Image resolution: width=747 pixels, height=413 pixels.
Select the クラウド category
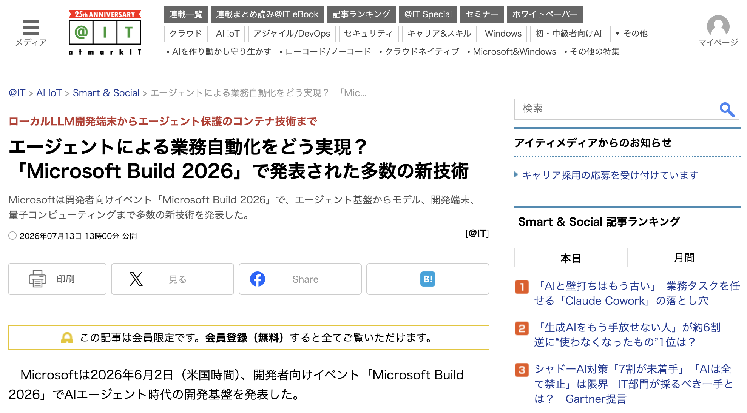186,34
